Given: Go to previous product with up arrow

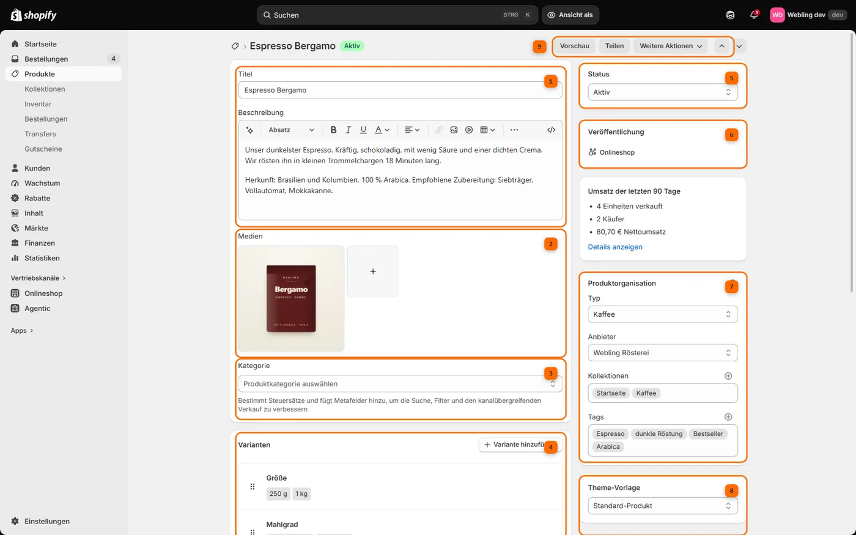Looking at the screenshot, I should (721, 46).
